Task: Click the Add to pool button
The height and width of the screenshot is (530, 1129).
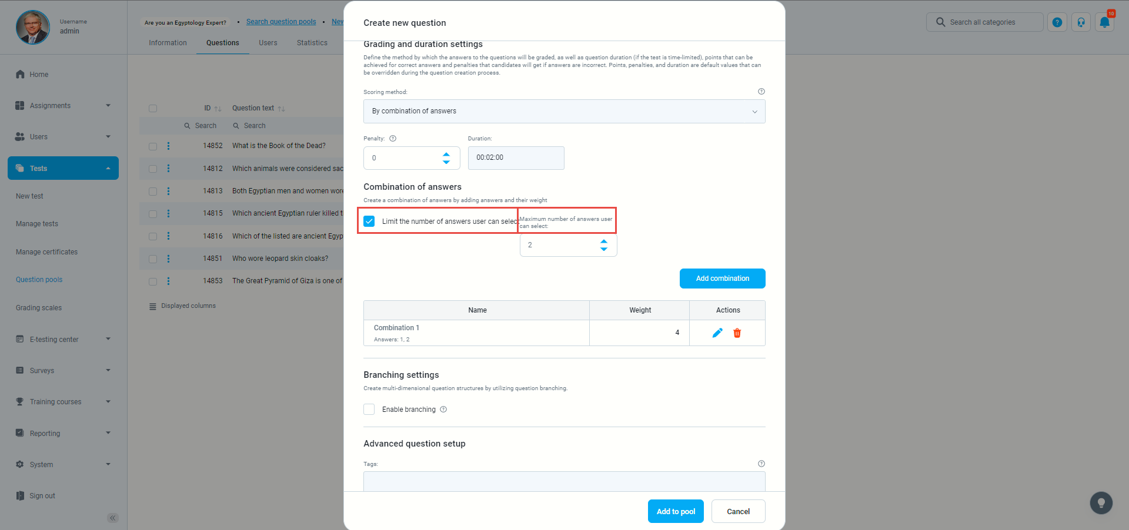Action: point(676,511)
